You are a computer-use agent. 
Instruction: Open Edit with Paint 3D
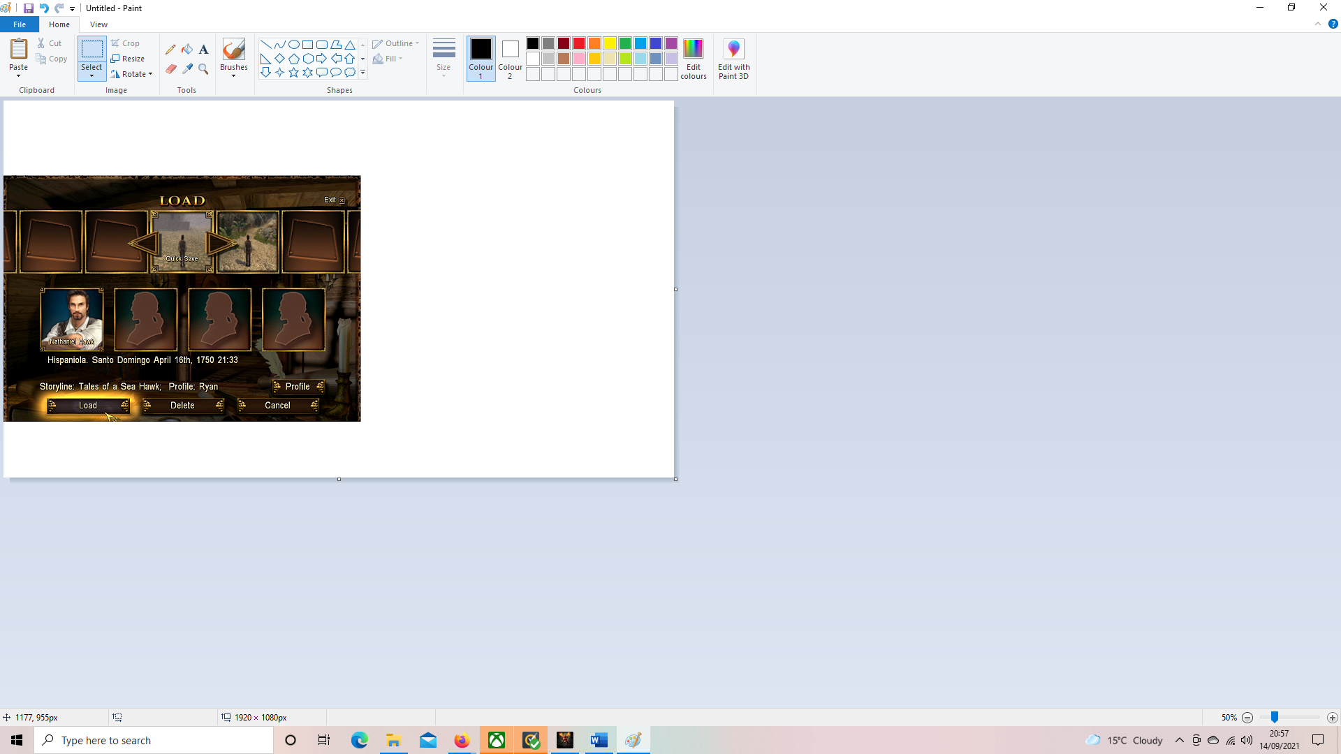[x=733, y=59]
